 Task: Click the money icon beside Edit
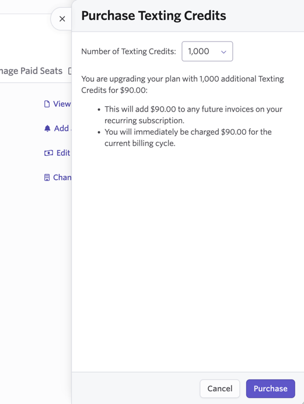tap(48, 153)
